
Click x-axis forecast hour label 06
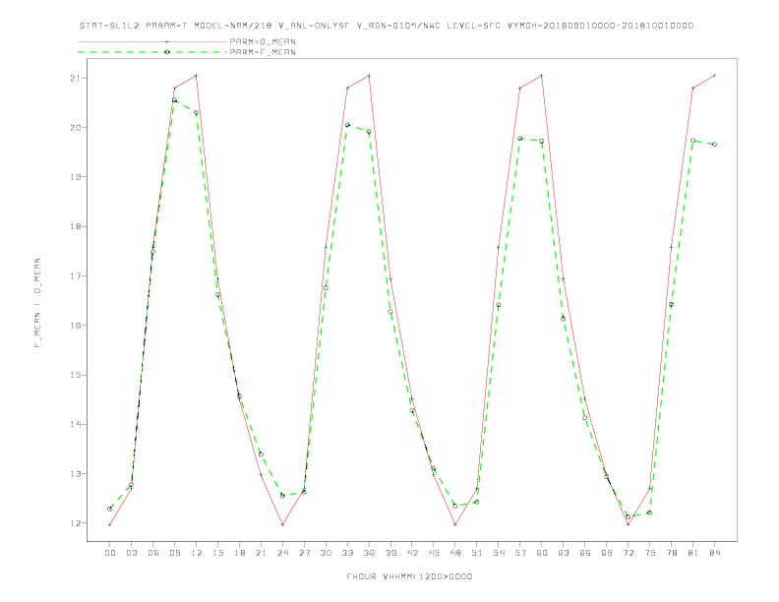pyautogui.click(x=153, y=553)
